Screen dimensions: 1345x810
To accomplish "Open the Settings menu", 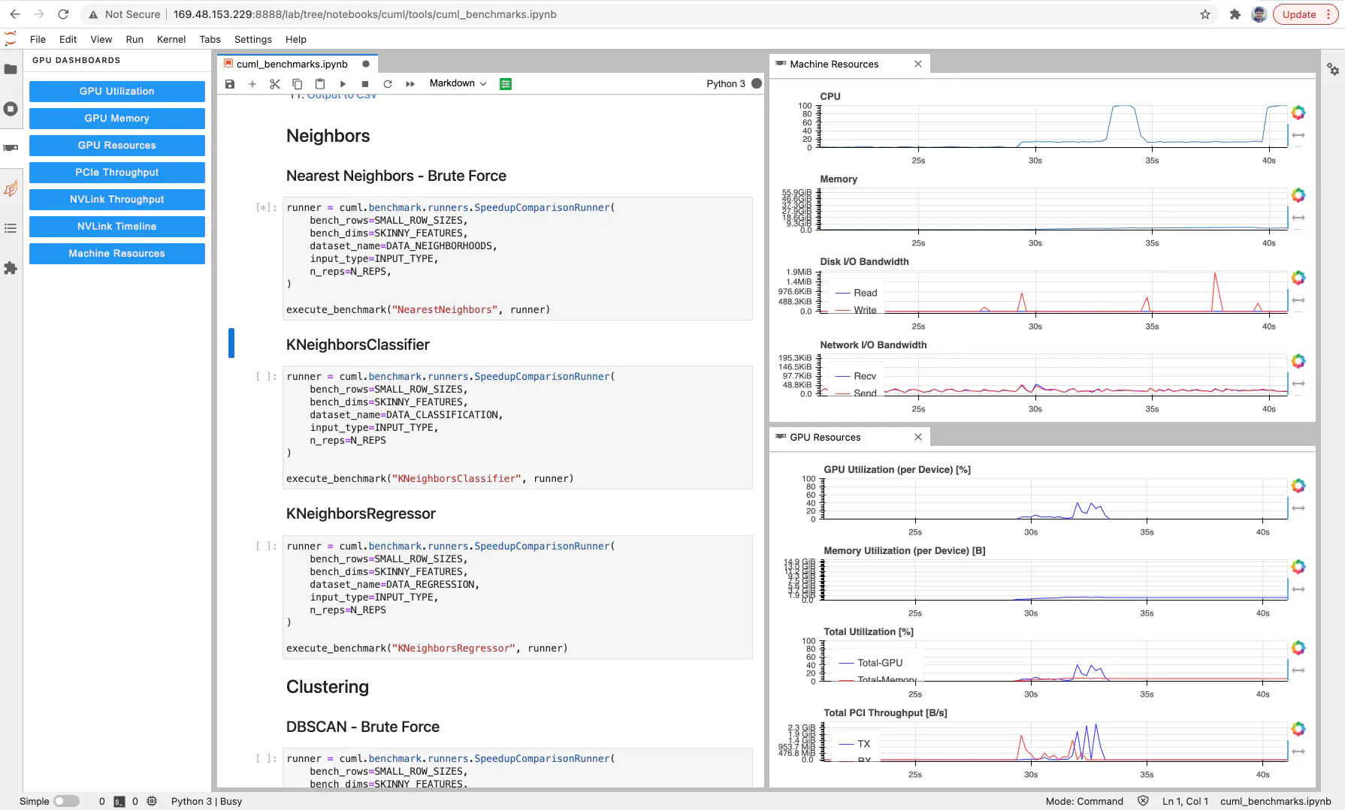I will 253,39.
